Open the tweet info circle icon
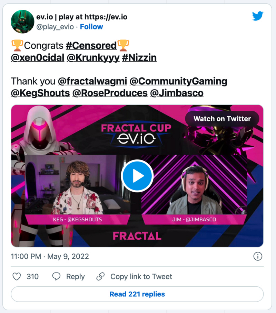 tap(258, 256)
